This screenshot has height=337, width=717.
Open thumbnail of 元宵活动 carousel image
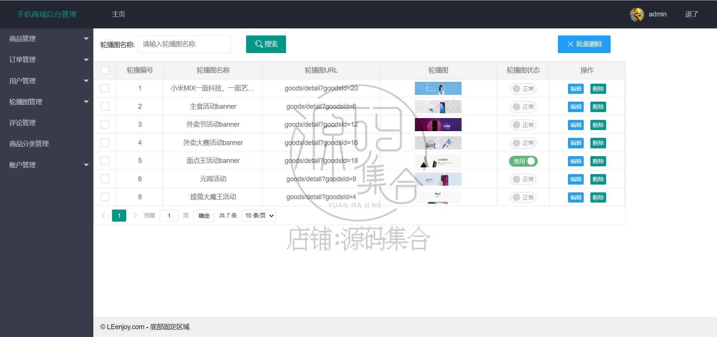438,179
